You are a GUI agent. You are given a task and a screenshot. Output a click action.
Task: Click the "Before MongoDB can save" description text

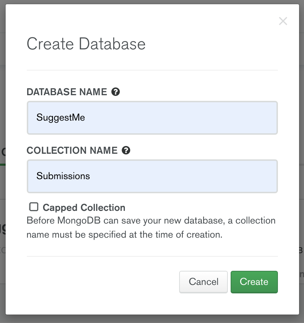pyautogui.click(x=151, y=228)
